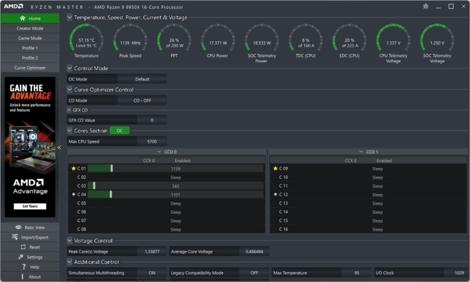This screenshot has width=470, height=282.
Task: Select core row C 16
Action: point(368,229)
